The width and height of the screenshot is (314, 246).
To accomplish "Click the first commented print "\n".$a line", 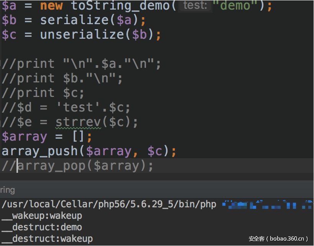I will click(81, 64).
